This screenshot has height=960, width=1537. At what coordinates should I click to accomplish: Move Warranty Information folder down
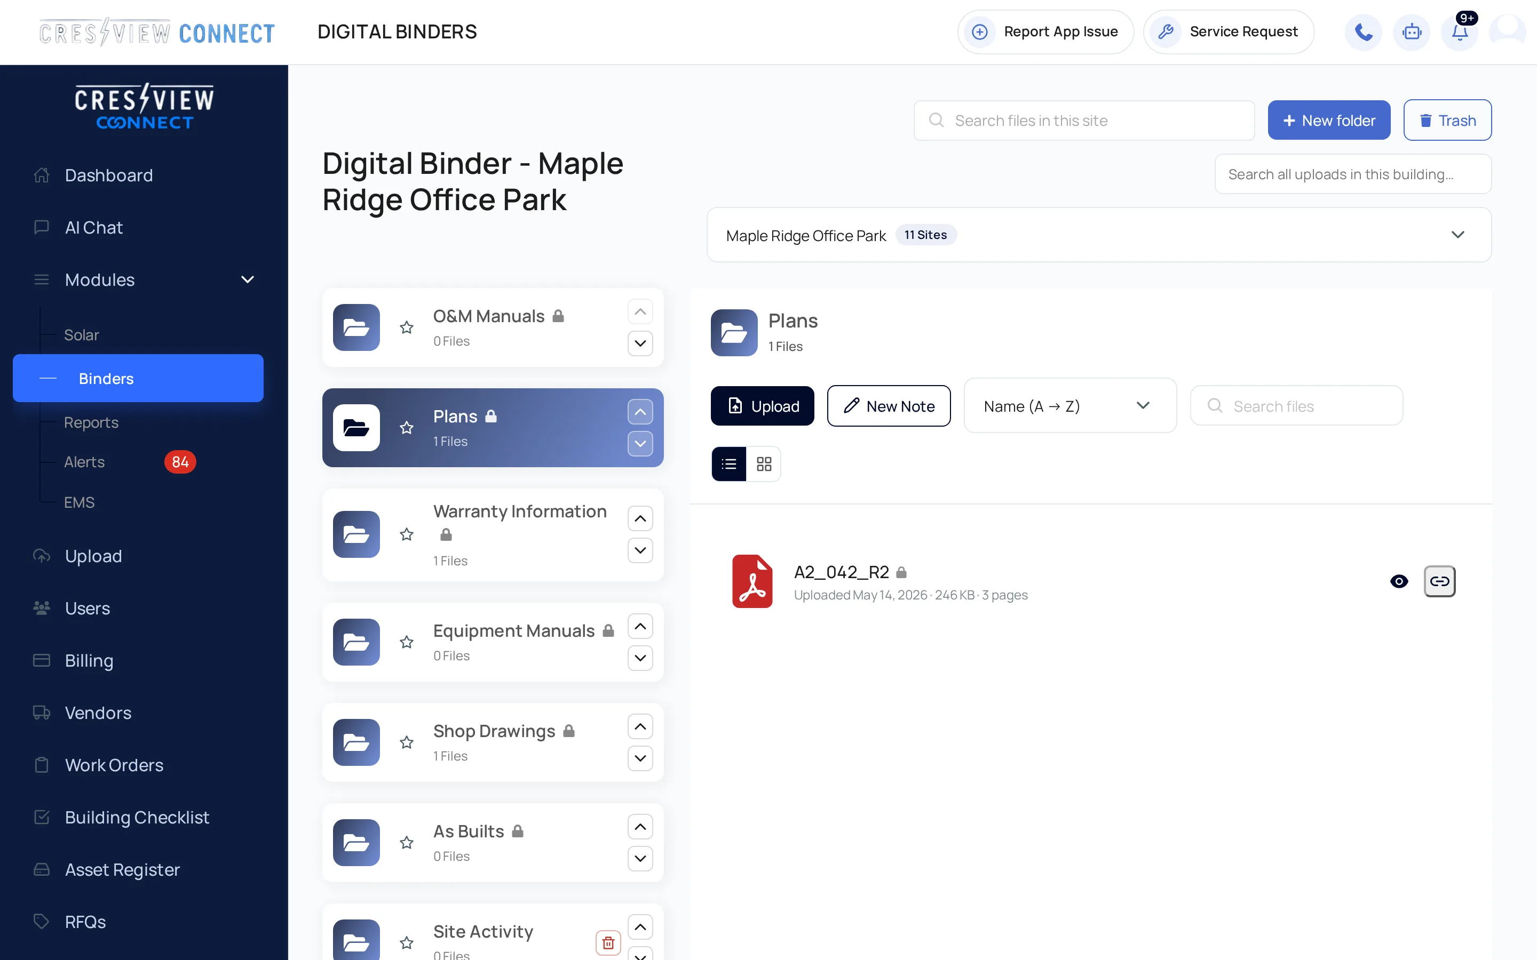(x=640, y=550)
